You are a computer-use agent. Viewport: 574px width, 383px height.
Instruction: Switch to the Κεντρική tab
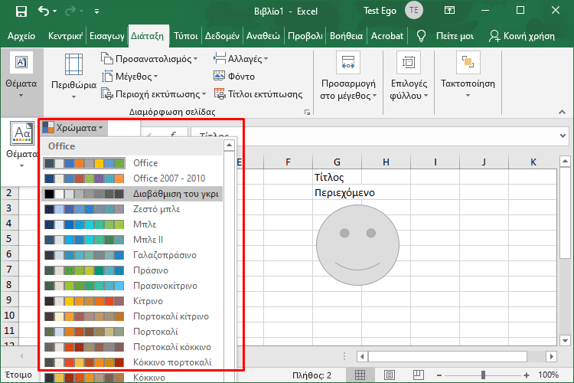[x=66, y=36]
